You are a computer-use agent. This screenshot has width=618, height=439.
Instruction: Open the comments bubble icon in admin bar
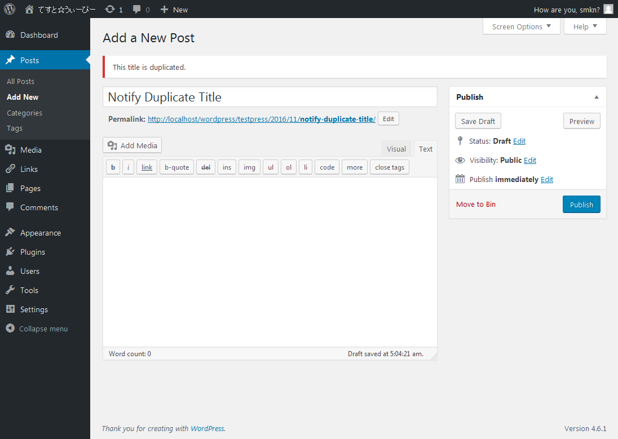tap(137, 10)
